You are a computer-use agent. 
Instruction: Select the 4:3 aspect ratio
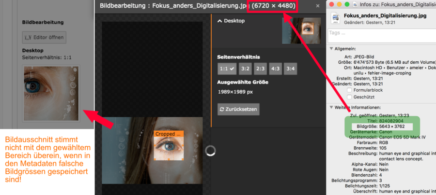click(275, 69)
